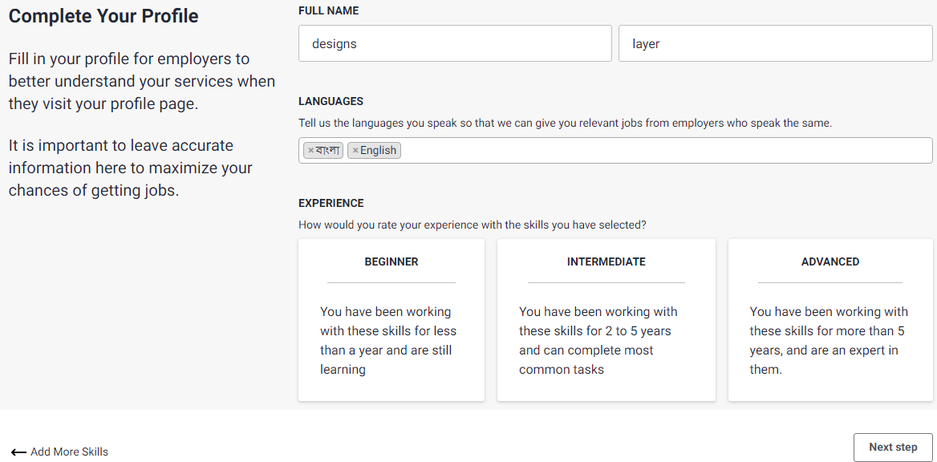Click the বাংলা language tag label
Screen dimensions: 937x462
pos(328,151)
